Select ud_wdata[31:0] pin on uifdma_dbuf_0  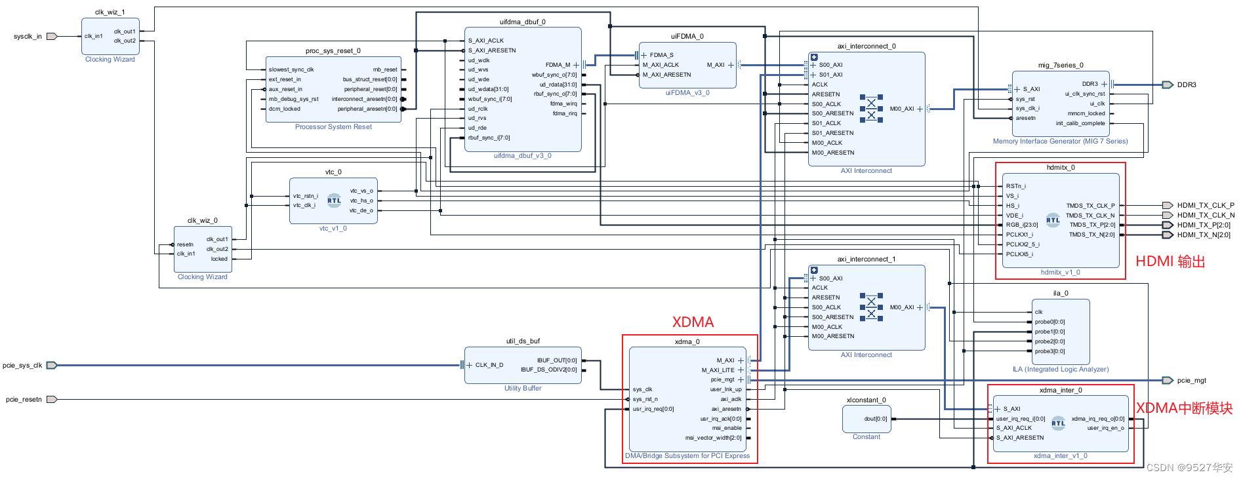coord(488,89)
